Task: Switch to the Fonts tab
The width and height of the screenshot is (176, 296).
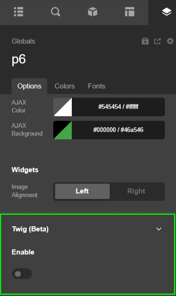Action: point(96,86)
